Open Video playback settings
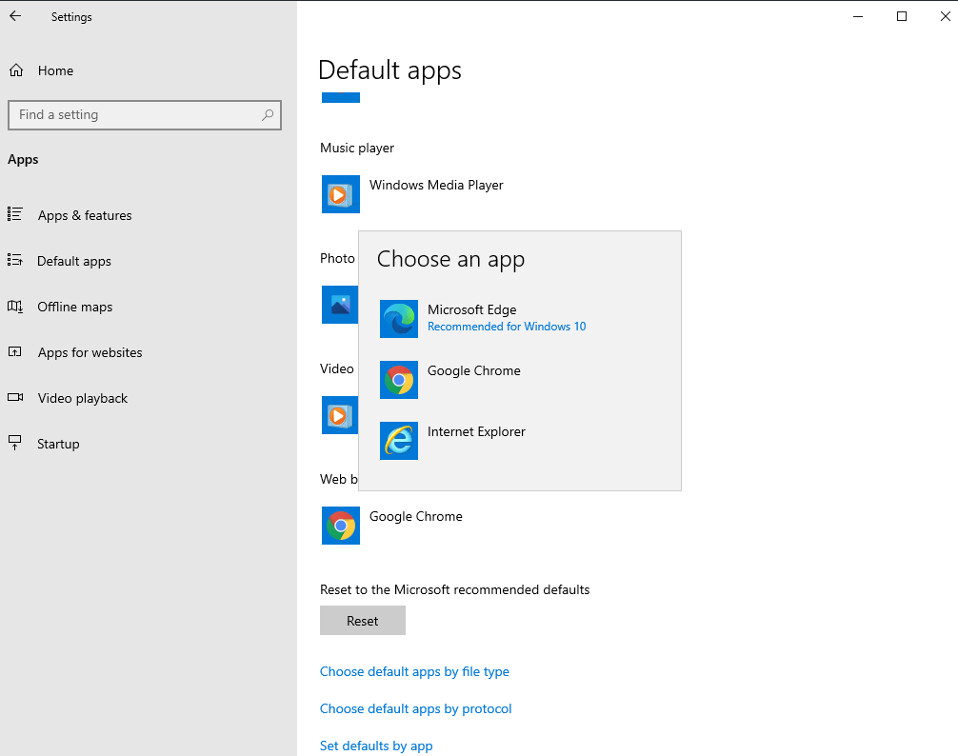The height and width of the screenshot is (756, 958). point(83,399)
